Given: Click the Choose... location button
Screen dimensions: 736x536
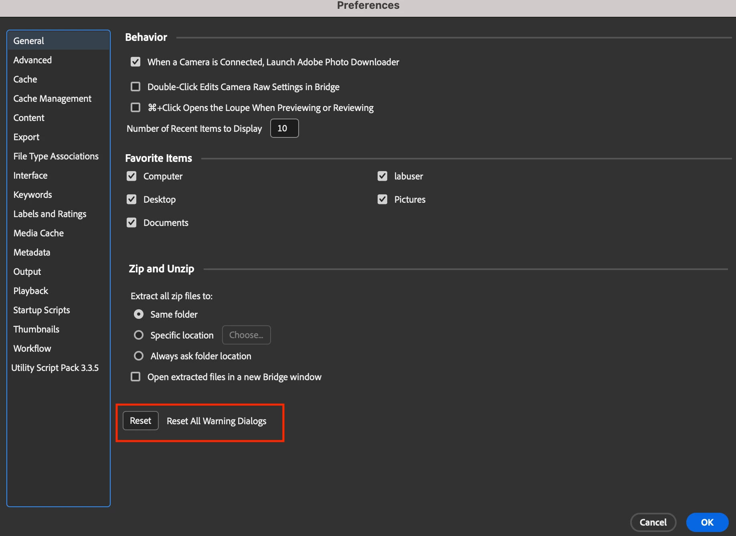Looking at the screenshot, I should (247, 335).
